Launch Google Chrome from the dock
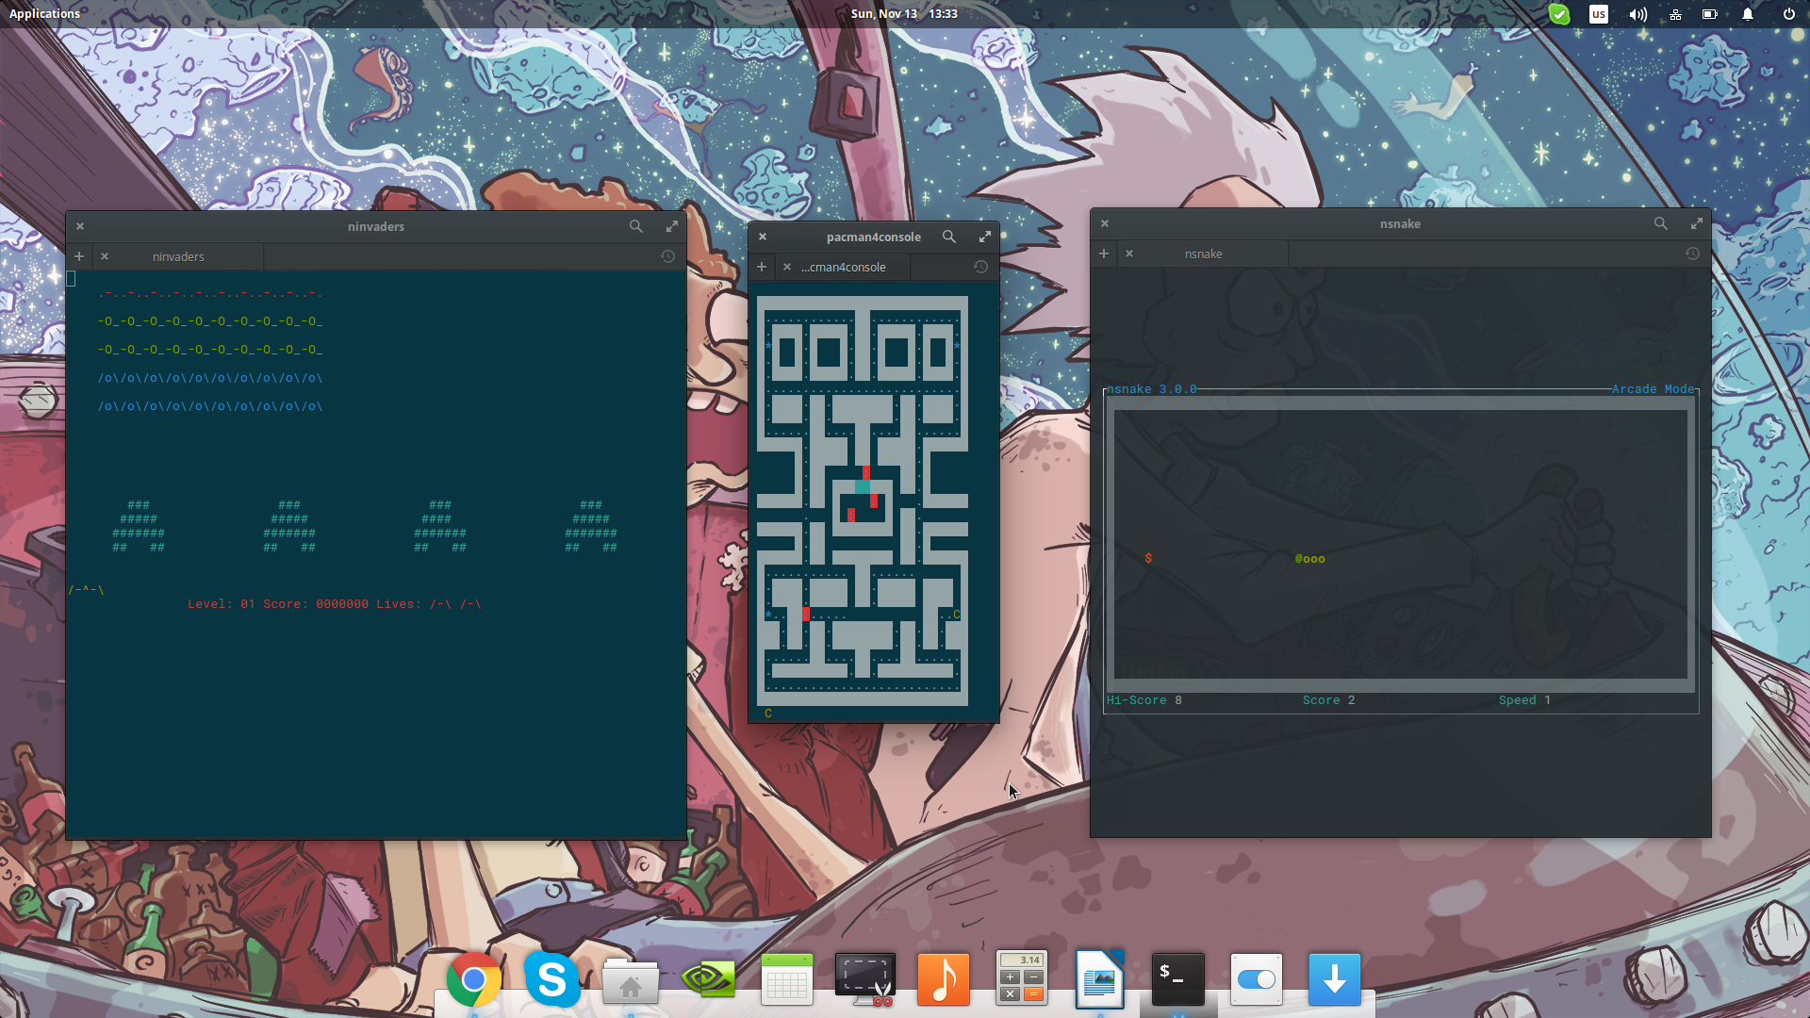Viewport: 1810px width, 1018px height. point(473,980)
